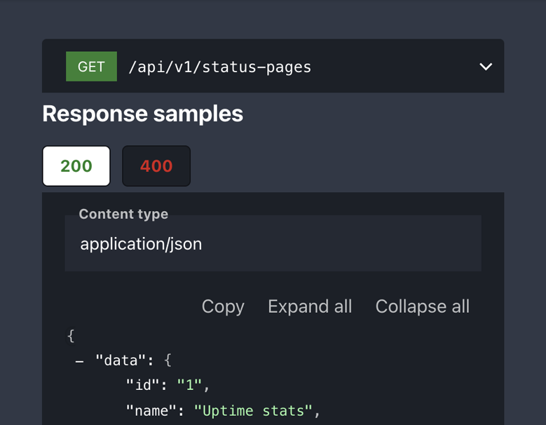This screenshot has width=546, height=425.
Task: Click the opening brace after "data":
Action: (x=168, y=360)
